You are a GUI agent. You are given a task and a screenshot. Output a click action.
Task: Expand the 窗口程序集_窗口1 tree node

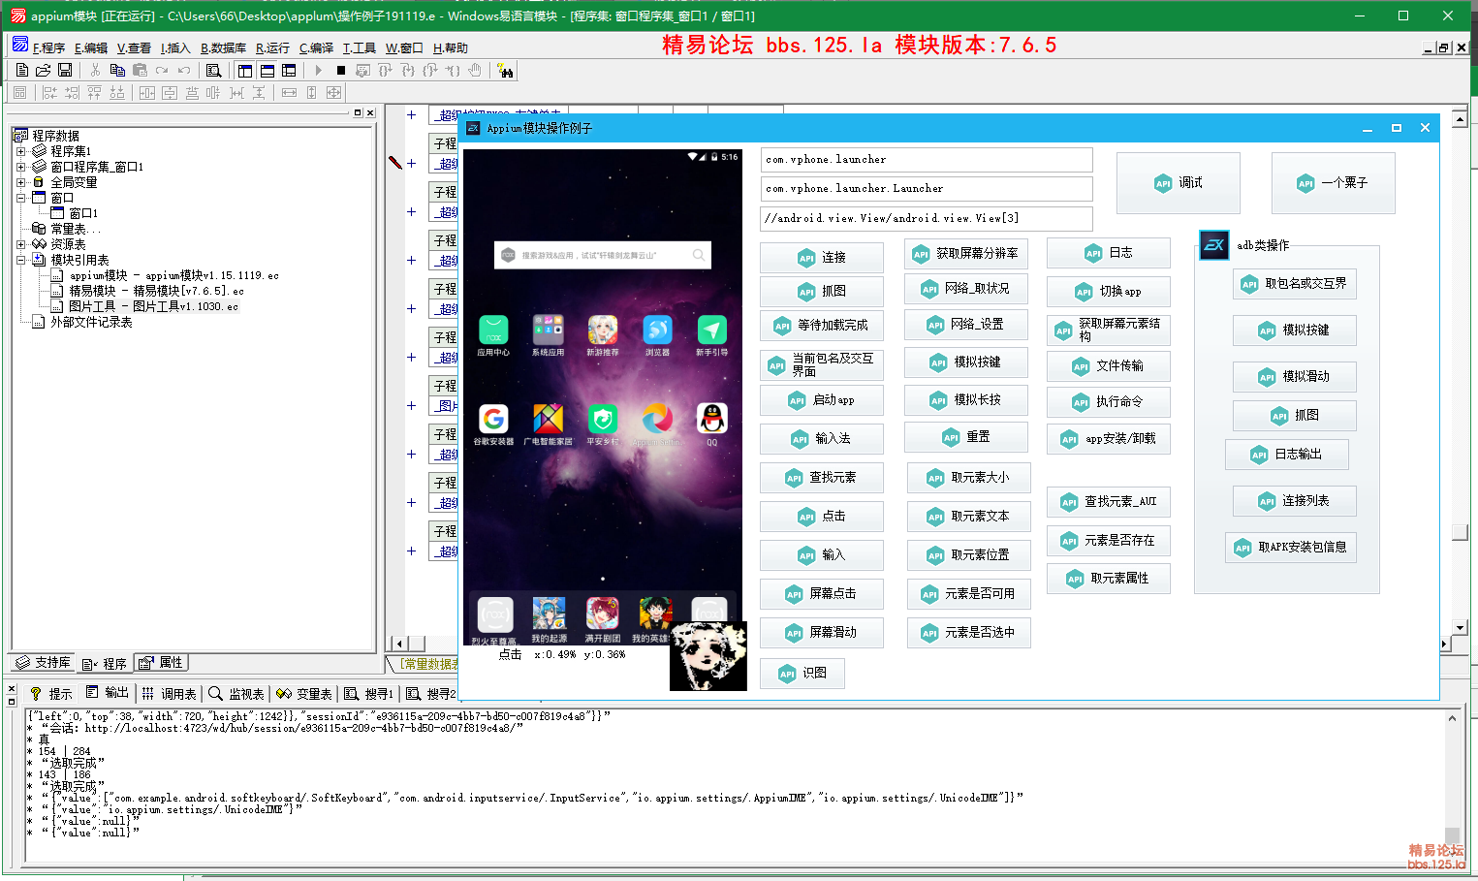[20, 167]
